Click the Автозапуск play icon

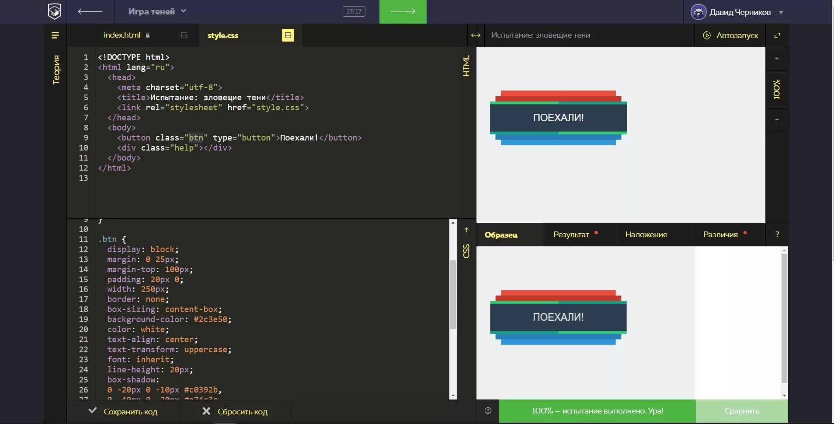[707, 35]
